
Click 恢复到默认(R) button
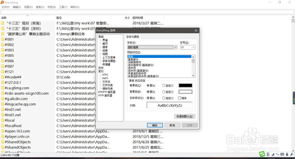185,117
